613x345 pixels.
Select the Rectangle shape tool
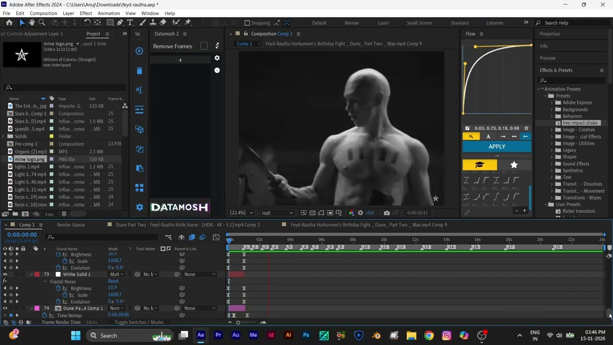pos(110,23)
